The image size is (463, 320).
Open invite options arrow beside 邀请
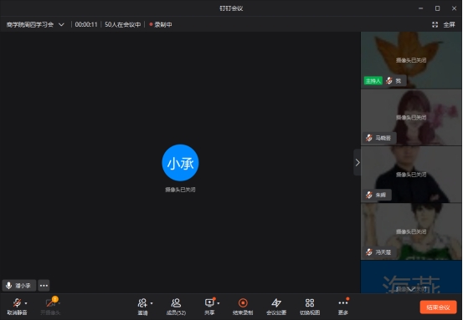[152, 303]
